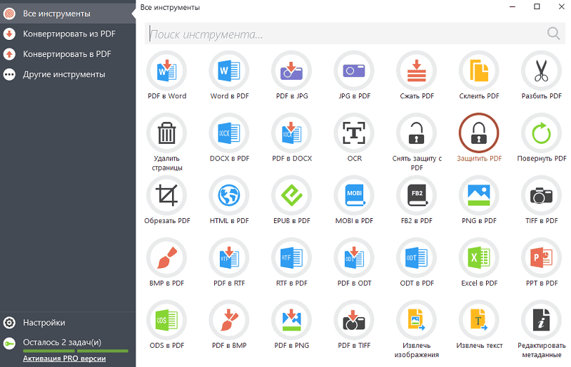The width and height of the screenshot is (571, 367).
Task: Open Настройки in the sidebar
Action: (x=44, y=322)
